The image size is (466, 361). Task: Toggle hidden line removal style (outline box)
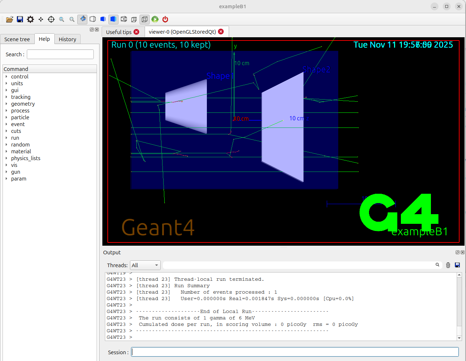pyautogui.click(x=93, y=19)
